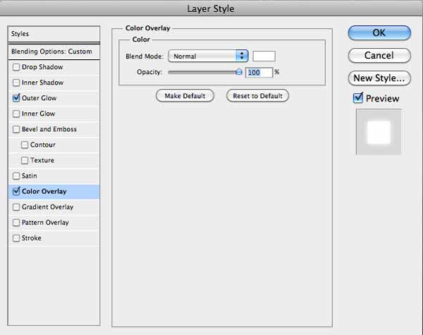Open Blending Options: Custom

(x=54, y=51)
